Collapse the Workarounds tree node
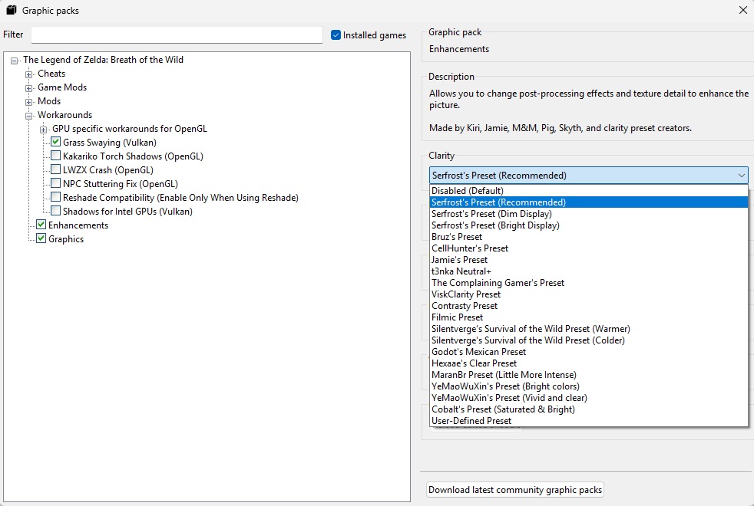Image resolution: width=754 pixels, height=506 pixels. [29, 116]
